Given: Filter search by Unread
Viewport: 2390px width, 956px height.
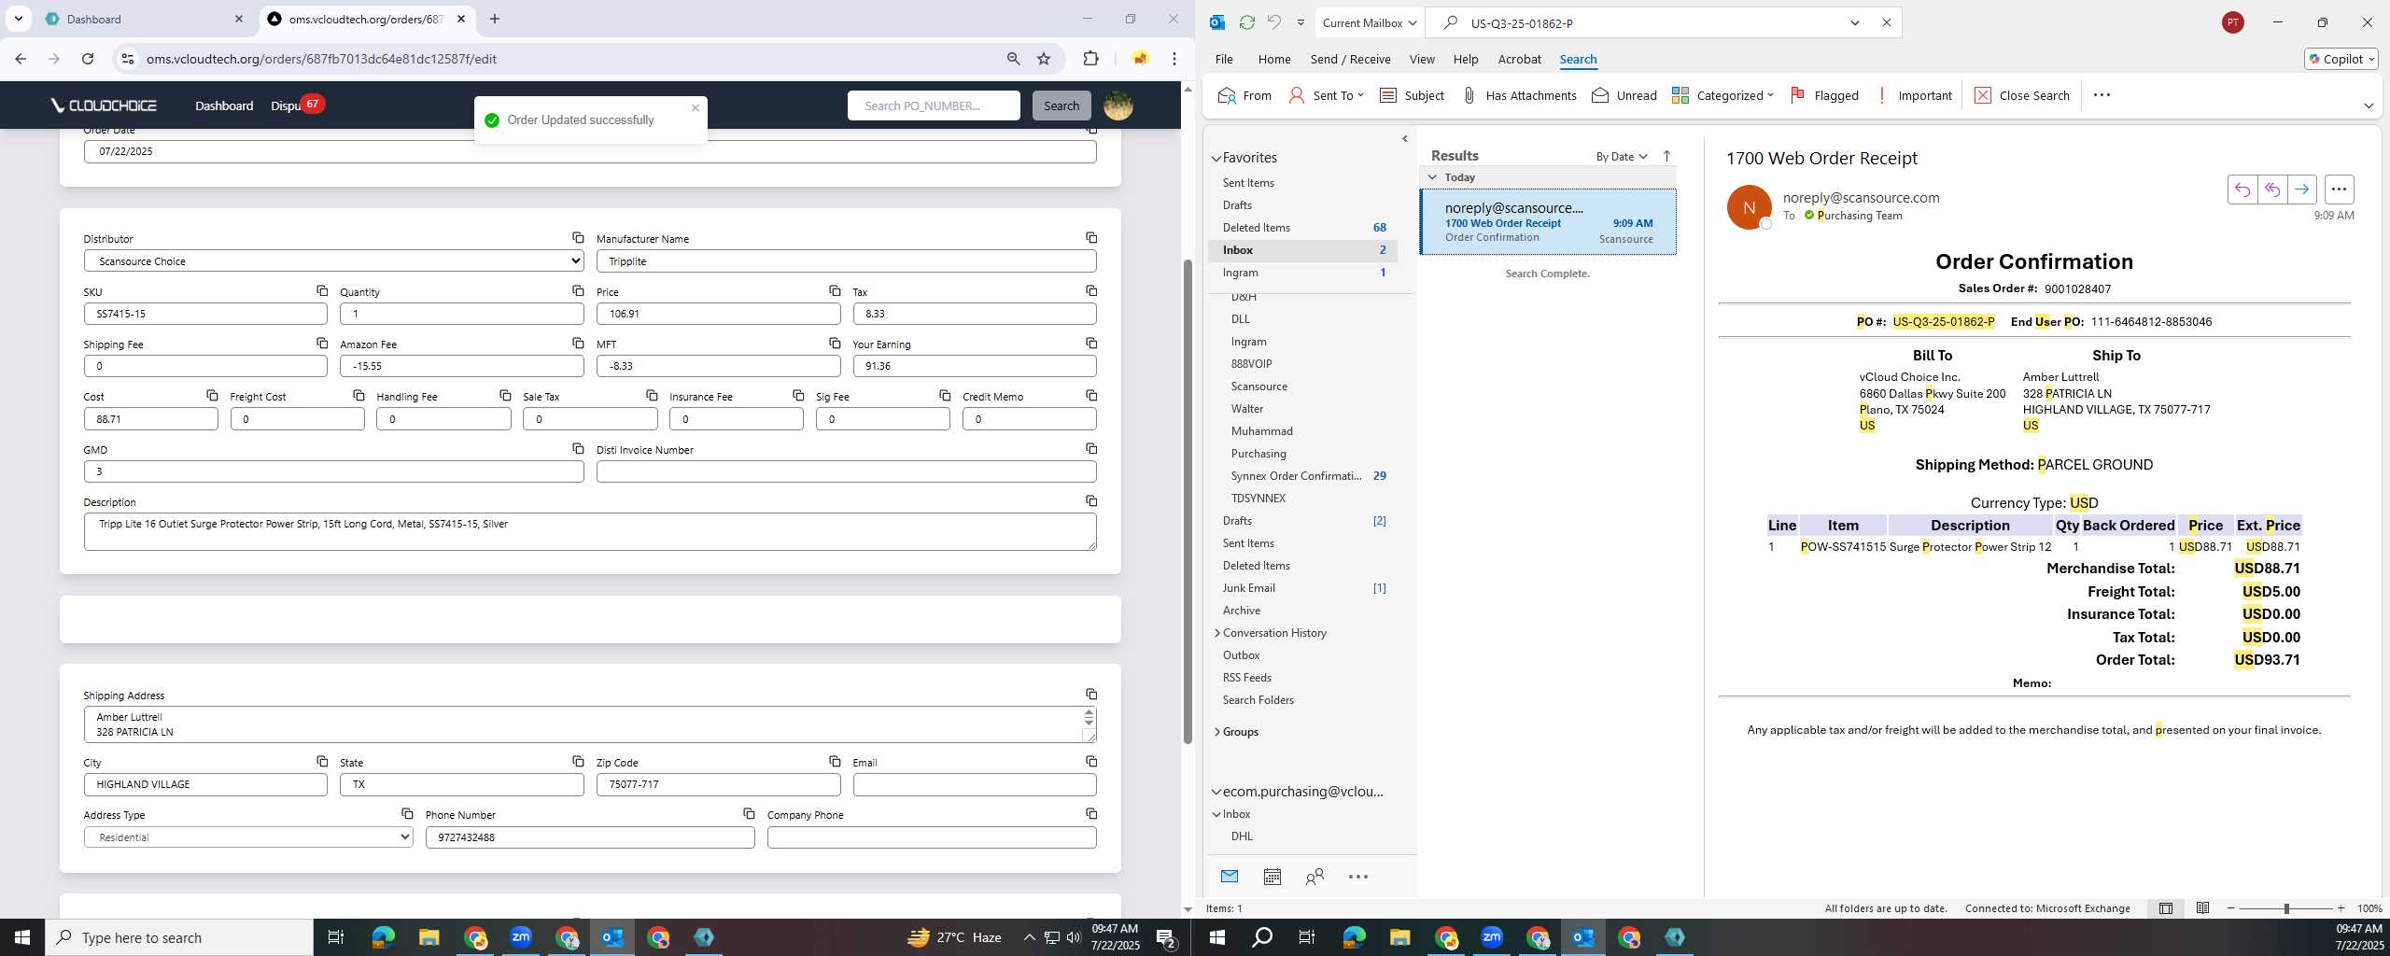Looking at the screenshot, I should pos(1624,95).
